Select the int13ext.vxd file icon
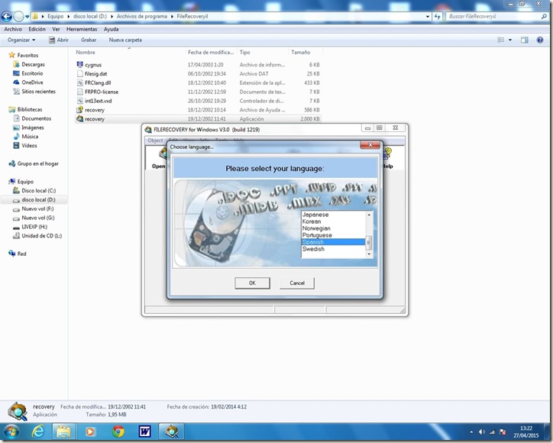 (79, 101)
